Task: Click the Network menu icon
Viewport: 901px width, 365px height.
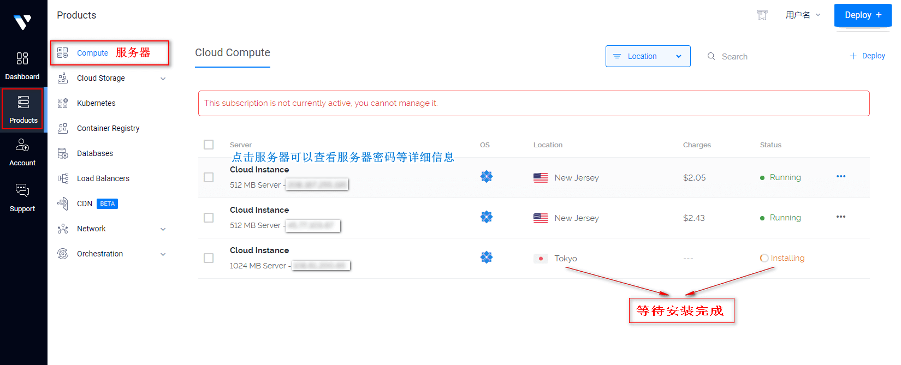Action: tap(63, 229)
